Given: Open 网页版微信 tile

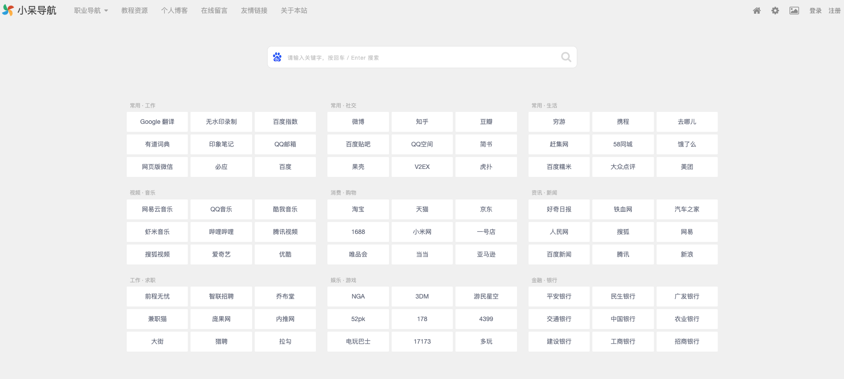Looking at the screenshot, I should 157,167.
